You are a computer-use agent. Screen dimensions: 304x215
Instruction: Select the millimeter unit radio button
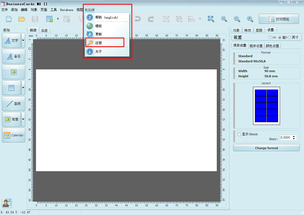tap(279, 37)
